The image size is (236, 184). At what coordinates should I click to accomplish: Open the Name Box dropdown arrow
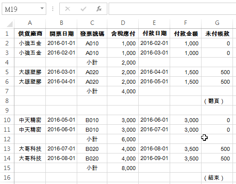click(42, 8)
